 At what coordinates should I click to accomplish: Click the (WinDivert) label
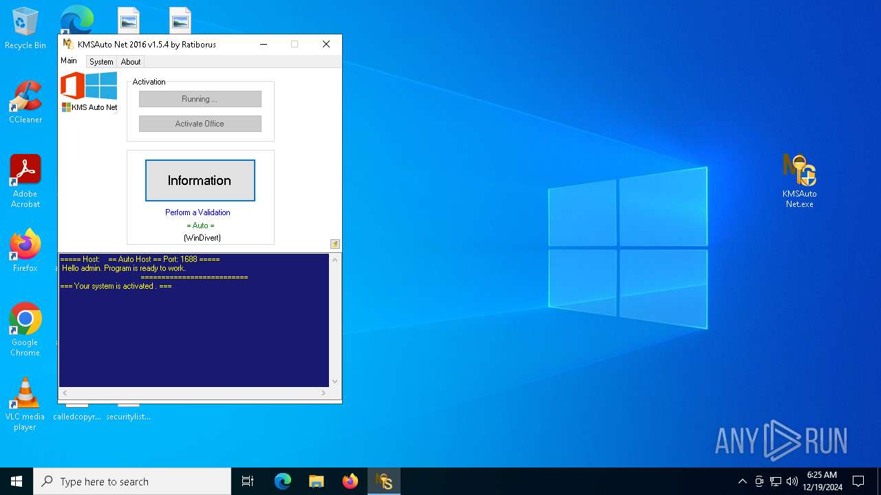pos(202,238)
